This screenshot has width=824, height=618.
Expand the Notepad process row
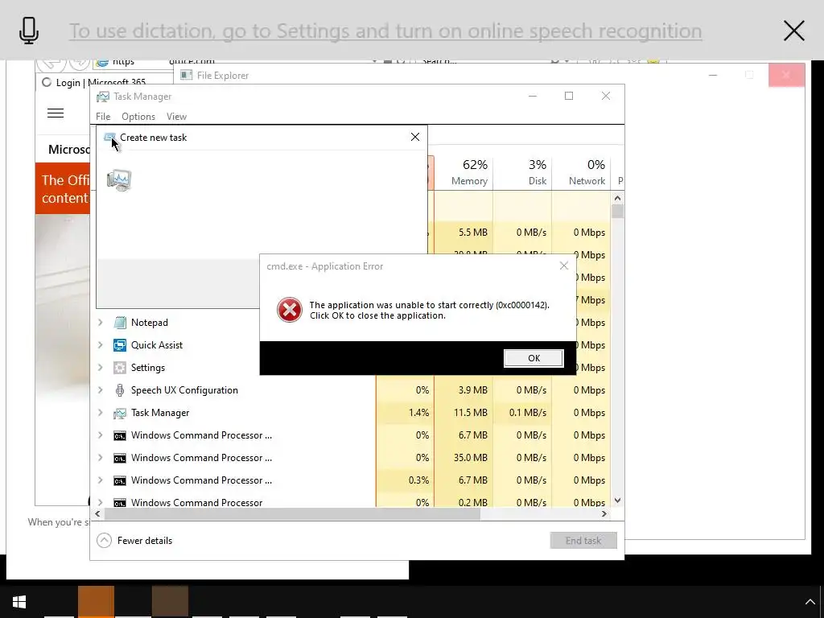[101, 322]
